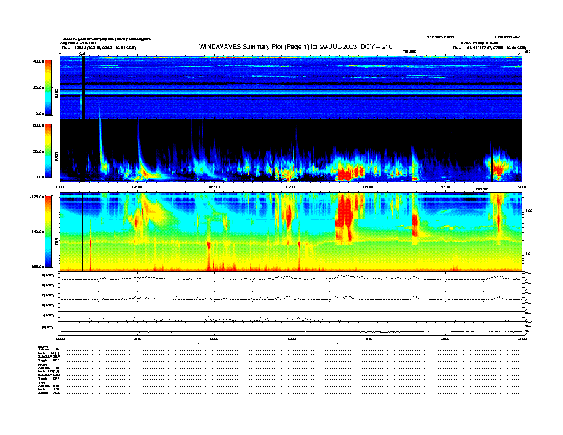The image size is (563, 435).
Task: Click the 10 label on TNR right axis
Action: tap(527, 254)
